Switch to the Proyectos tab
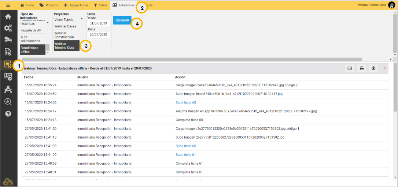This screenshot has width=398, height=188. (49, 5)
